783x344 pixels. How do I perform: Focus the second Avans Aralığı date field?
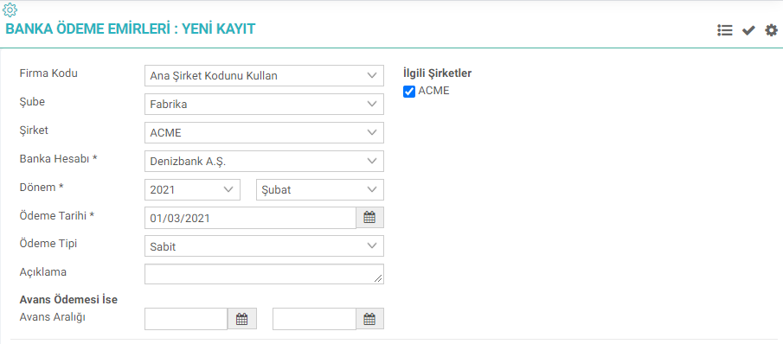pos(314,319)
